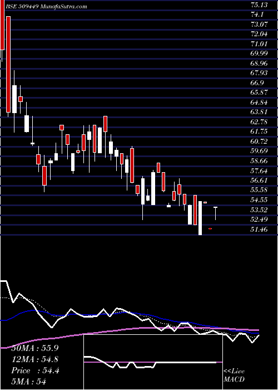The width and height of the screenshot is (278, 390).
Task: Click the 52.49 price axis label
Action: (x=259, y=220)
